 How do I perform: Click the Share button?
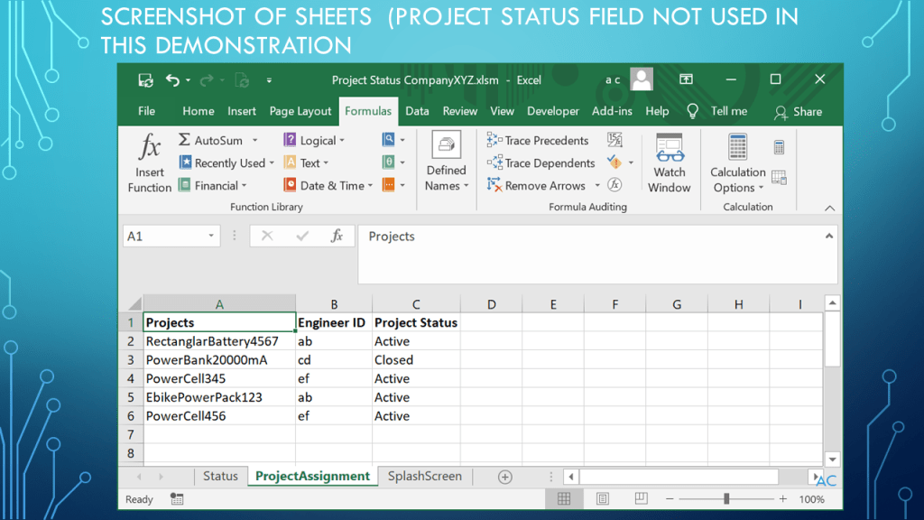click(x=798, y=112)
